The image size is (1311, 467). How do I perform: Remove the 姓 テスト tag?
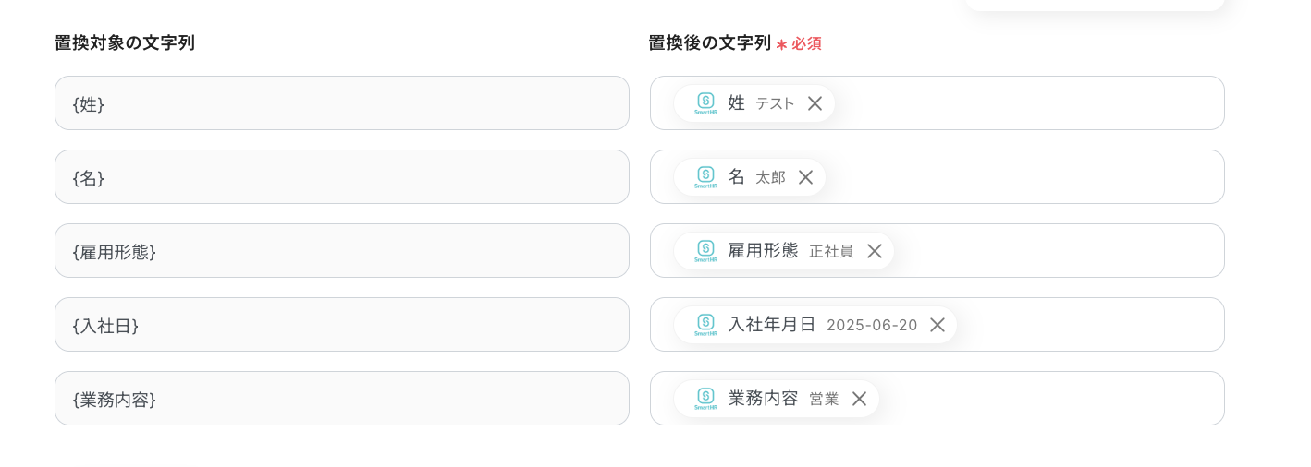click(815, 103)
